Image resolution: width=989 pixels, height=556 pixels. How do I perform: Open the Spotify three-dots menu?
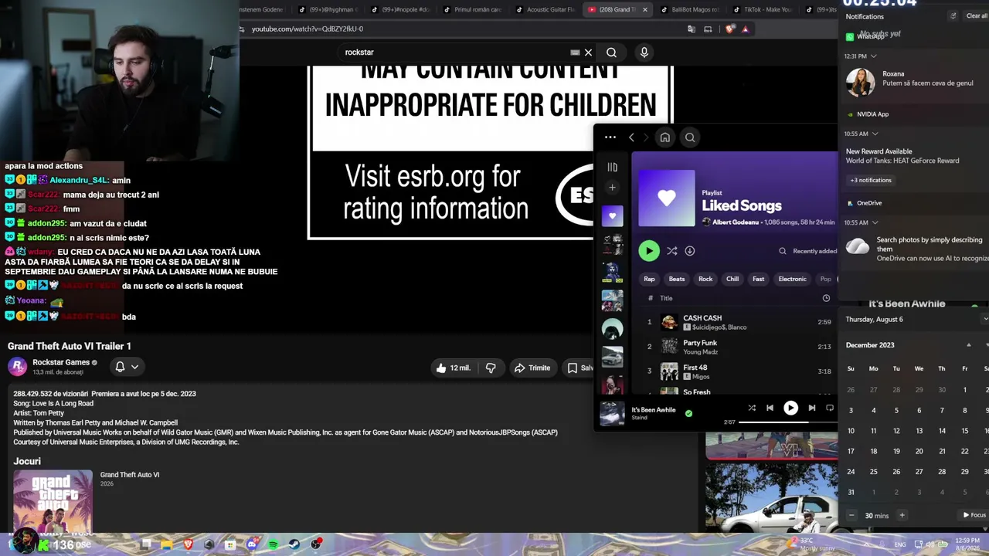pyautogui.click(x=610, y=137)
